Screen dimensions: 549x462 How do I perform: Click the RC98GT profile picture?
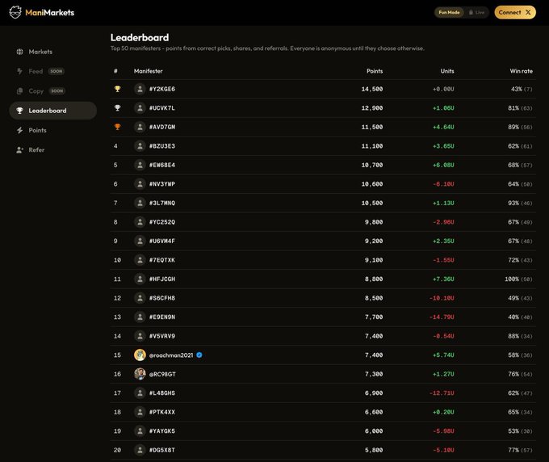140,374
